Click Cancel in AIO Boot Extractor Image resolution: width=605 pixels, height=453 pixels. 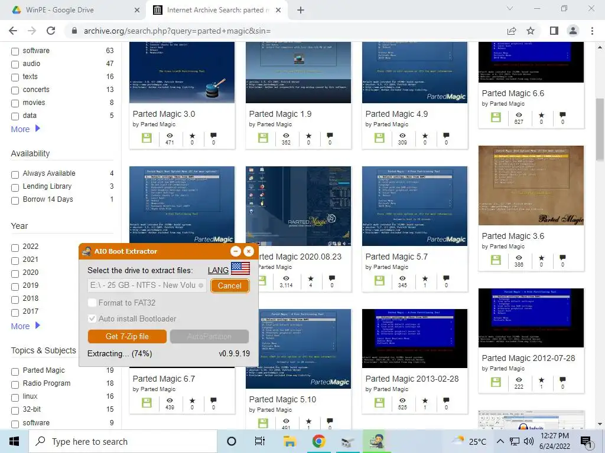pos(230,285)
